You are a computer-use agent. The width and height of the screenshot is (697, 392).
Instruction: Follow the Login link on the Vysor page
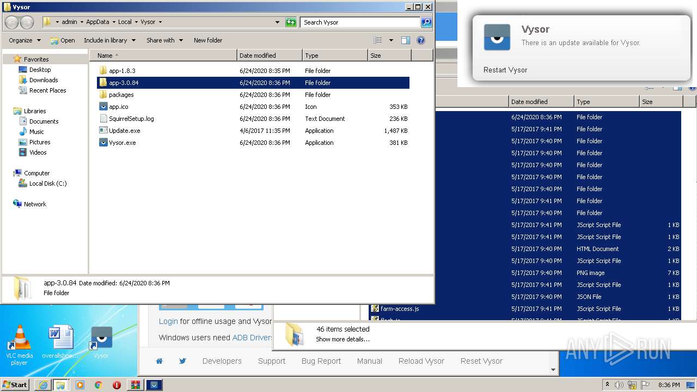pyautogui.click(x=168, y=321)
